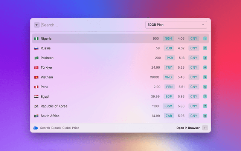The width and height of the screenshot is (241, 151).
Task: Click rank badge 1 on Nigeria row
Action: 205,39
